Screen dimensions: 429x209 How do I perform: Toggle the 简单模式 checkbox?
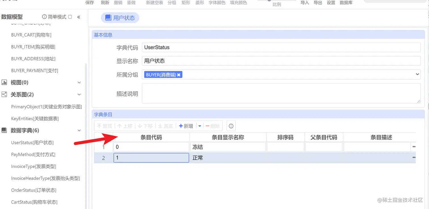[70, 17]
